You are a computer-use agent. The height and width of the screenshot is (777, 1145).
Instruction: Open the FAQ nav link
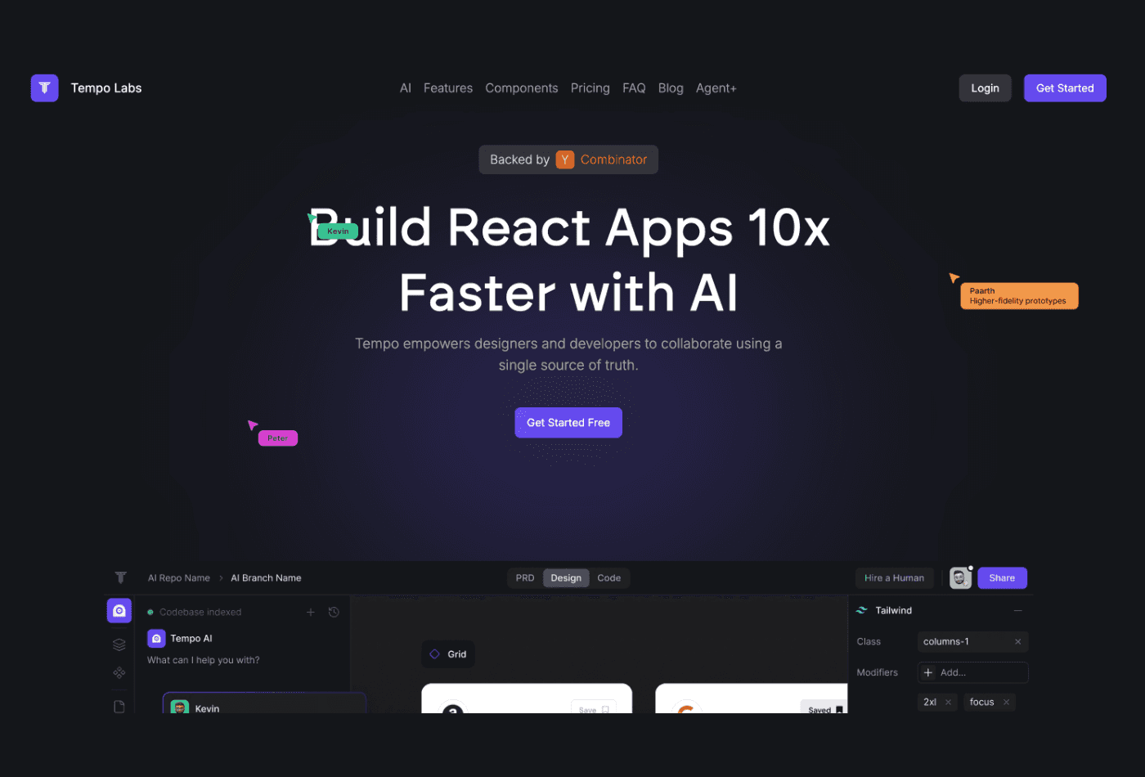[634, 88]
